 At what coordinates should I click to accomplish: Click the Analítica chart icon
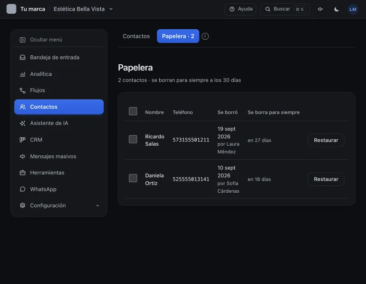[x=22, y=74]
